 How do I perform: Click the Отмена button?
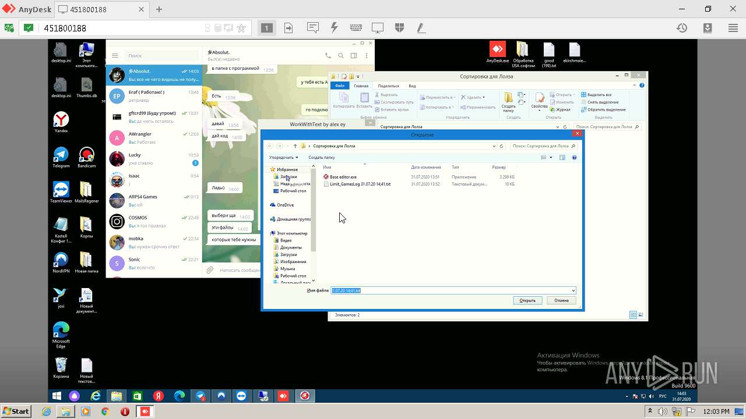pos(561,300)
